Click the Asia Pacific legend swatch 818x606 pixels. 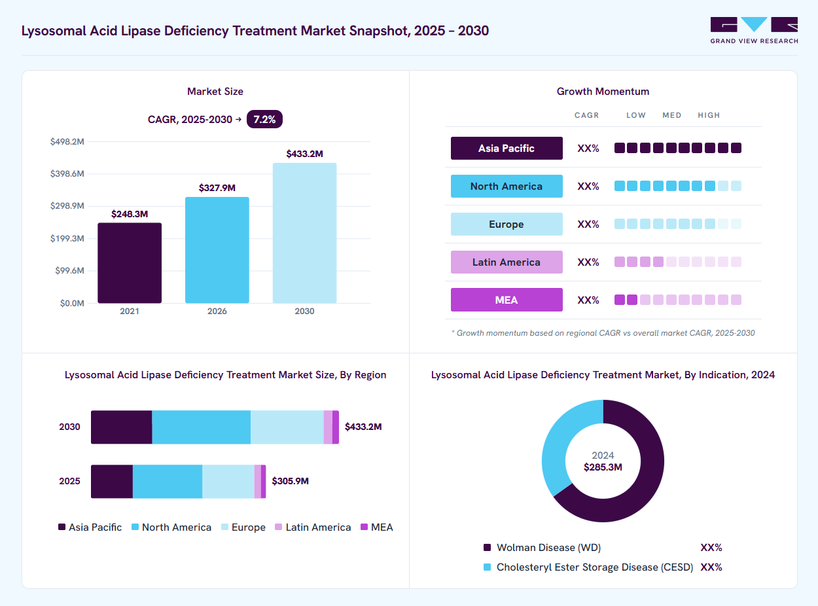click(x=62, y=527)
